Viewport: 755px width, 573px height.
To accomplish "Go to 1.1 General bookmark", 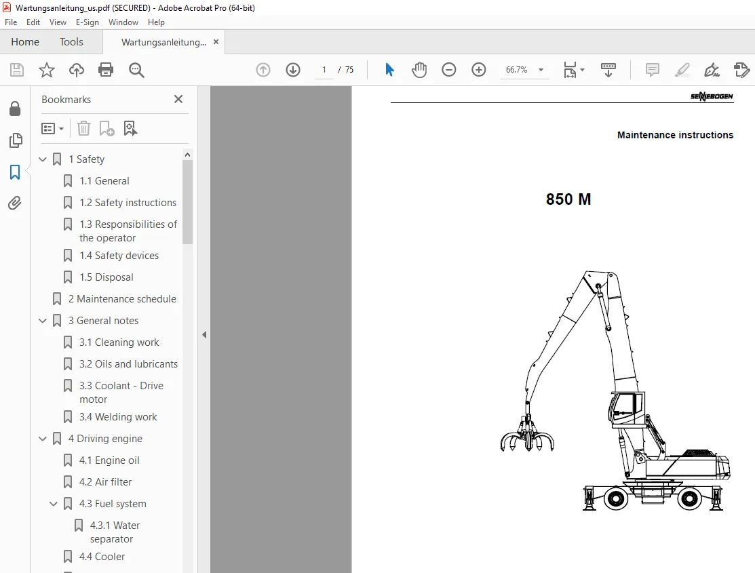I will tap(104, 181).
